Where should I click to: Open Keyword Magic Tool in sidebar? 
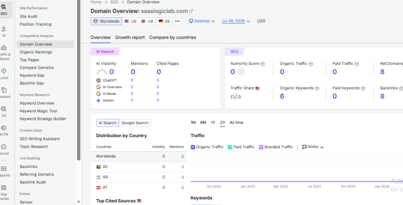coord(38,111)
